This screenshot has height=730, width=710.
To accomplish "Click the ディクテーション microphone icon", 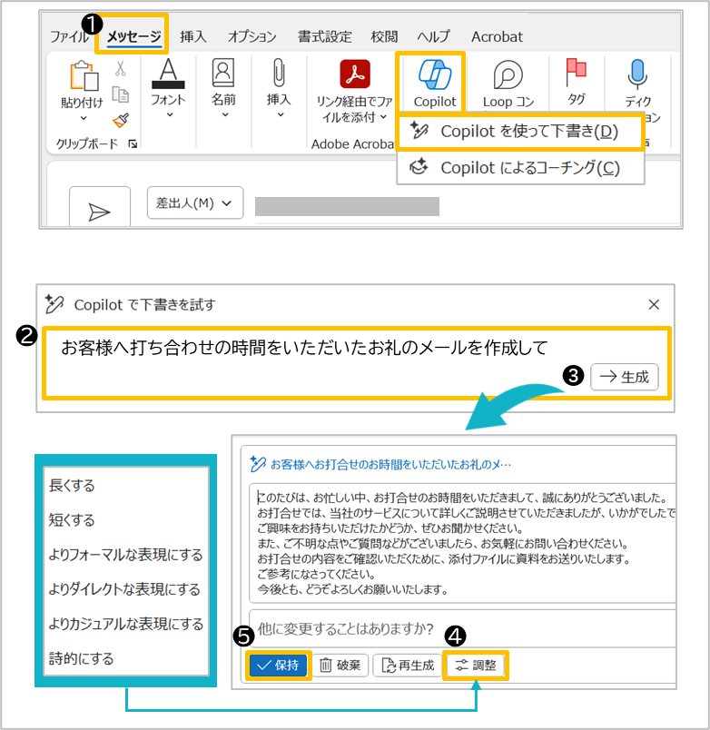I will [636, 74].
